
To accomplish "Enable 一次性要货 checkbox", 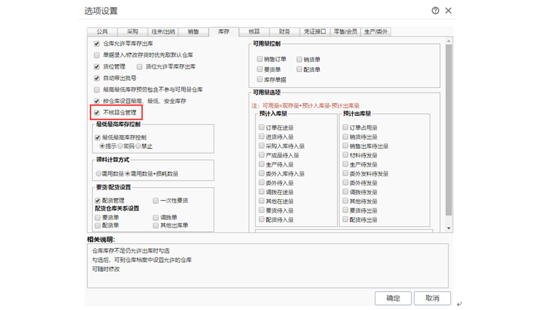I will coord(155,201).
